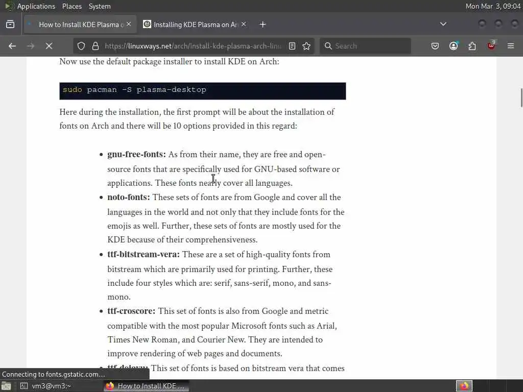Click the ttf-bitstream-vera: bold term
523x392 pixels.
pyautogui.click(x=144, y=254)
